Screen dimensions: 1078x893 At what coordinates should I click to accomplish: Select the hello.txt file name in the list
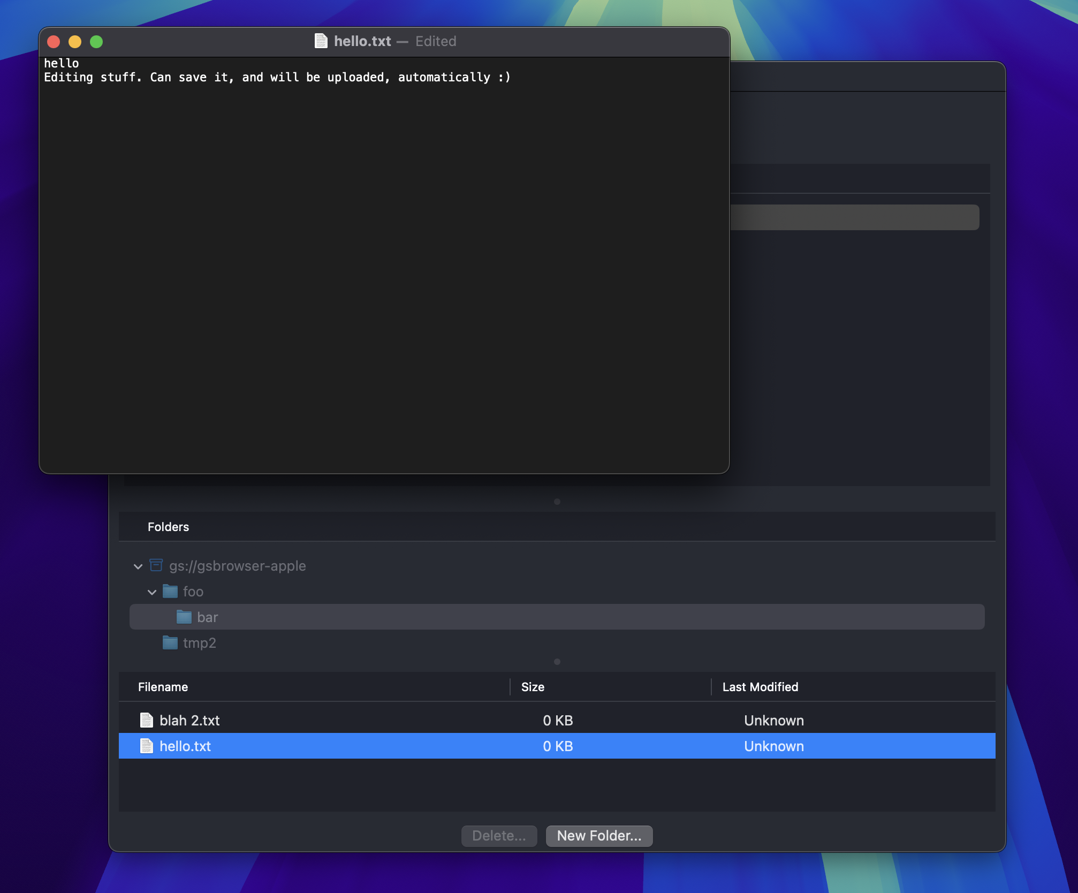[185, 746]
